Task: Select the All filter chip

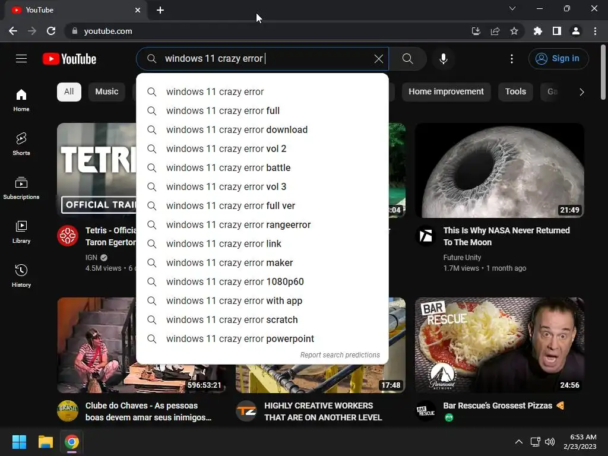Action: [x=69, y=92]
